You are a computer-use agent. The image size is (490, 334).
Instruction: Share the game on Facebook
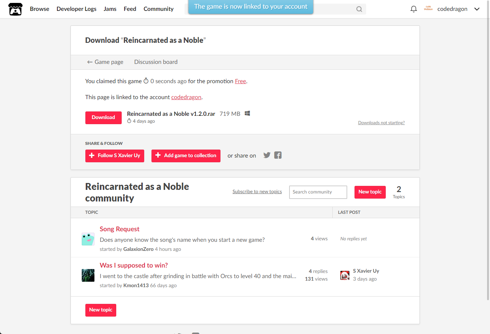coord(278,155)
